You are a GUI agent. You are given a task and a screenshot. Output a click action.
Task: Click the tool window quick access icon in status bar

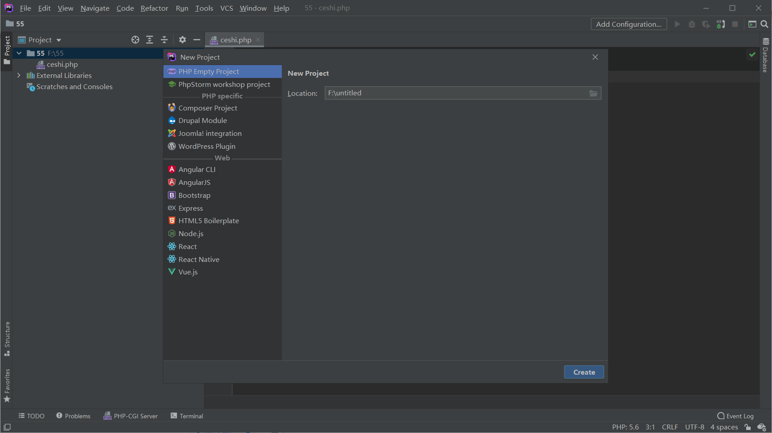7,427
